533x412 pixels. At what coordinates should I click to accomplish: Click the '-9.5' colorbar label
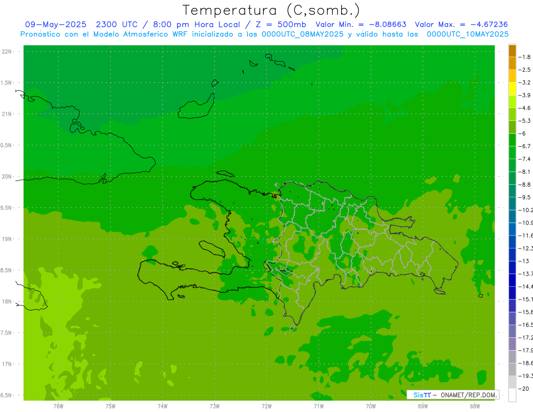click(525, 197)
